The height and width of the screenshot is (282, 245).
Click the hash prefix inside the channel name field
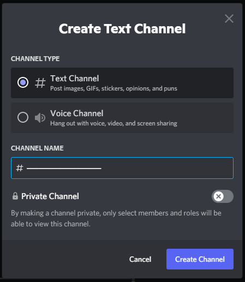click(20, 168)
